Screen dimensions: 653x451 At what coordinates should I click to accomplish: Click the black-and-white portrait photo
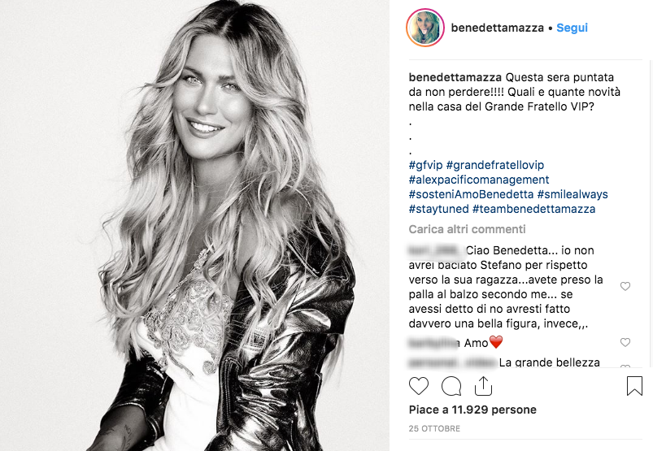194,226
